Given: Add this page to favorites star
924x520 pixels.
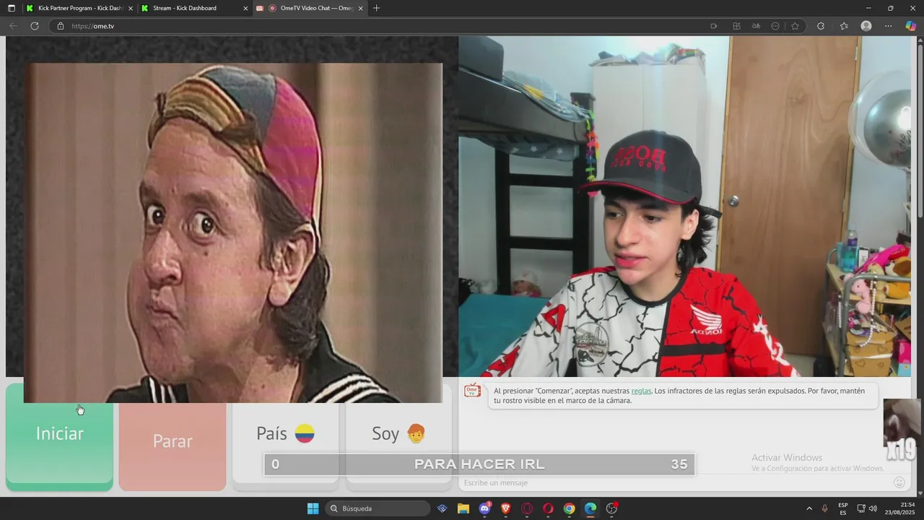Looking at the screenshot, I should (x=795, y=26).
